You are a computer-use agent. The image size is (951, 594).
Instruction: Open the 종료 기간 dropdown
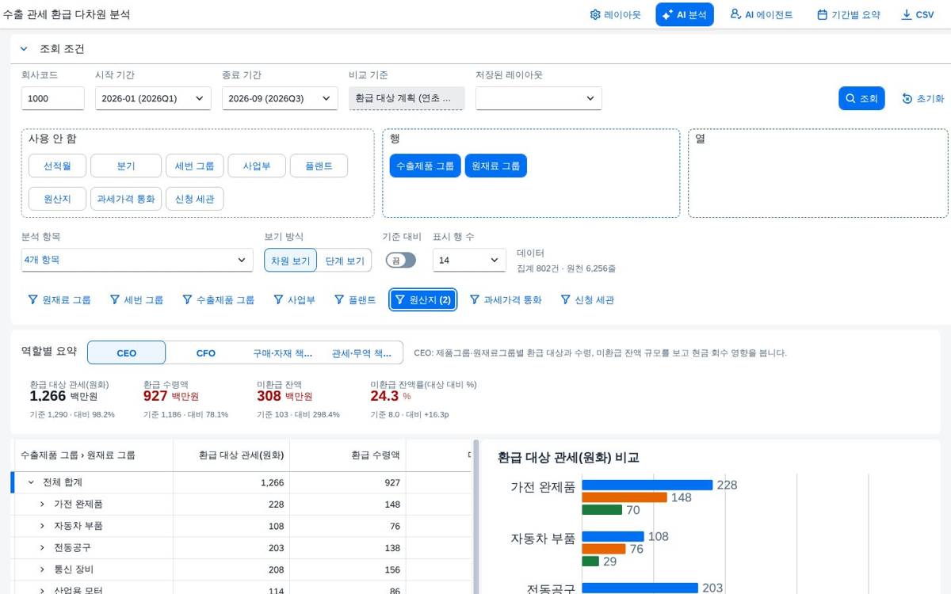(x=280, y=98)
